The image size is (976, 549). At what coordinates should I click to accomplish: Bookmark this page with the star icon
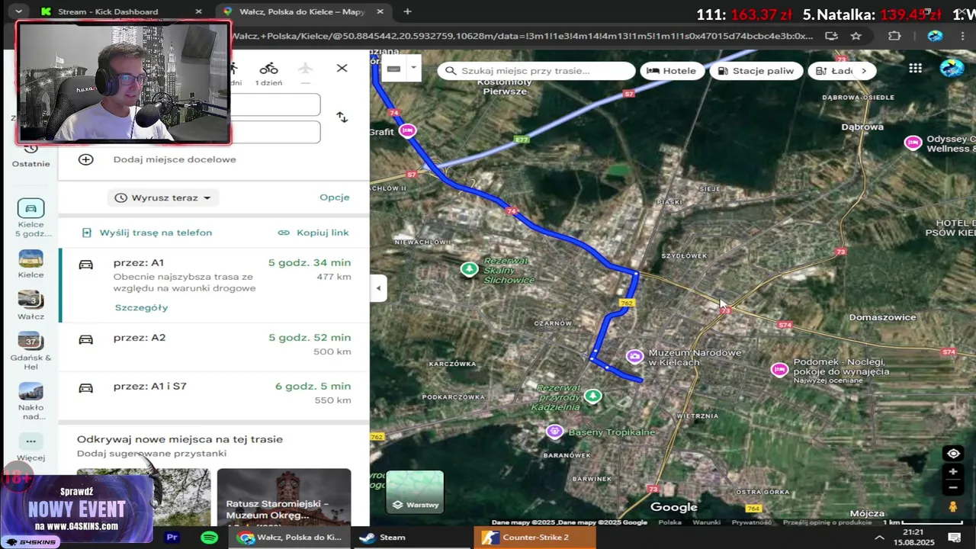(x=856, y=36)
